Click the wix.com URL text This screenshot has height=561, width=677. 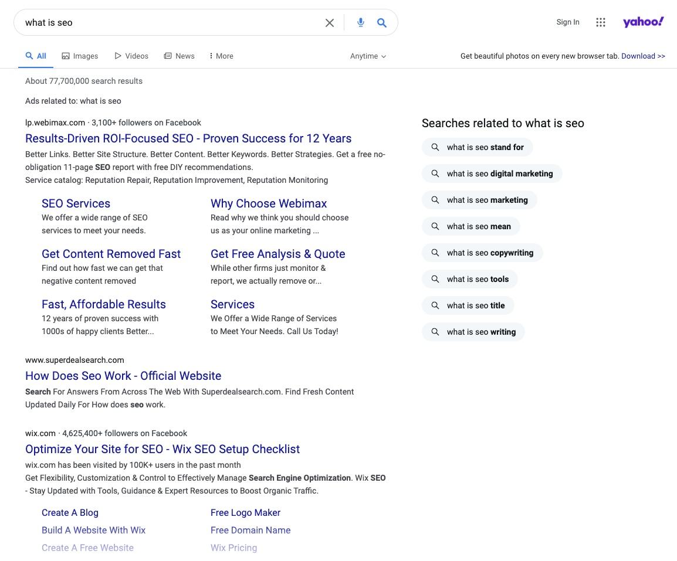[x=40, y=434]
